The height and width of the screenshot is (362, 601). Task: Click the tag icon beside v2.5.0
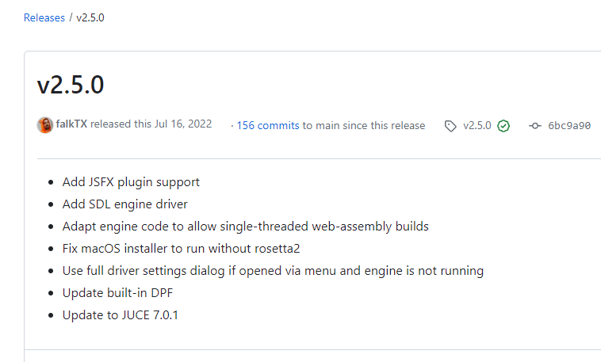pos(450,126)
